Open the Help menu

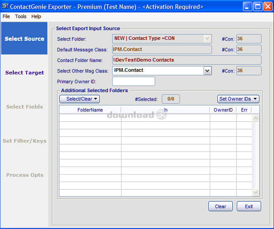[36, 16]
